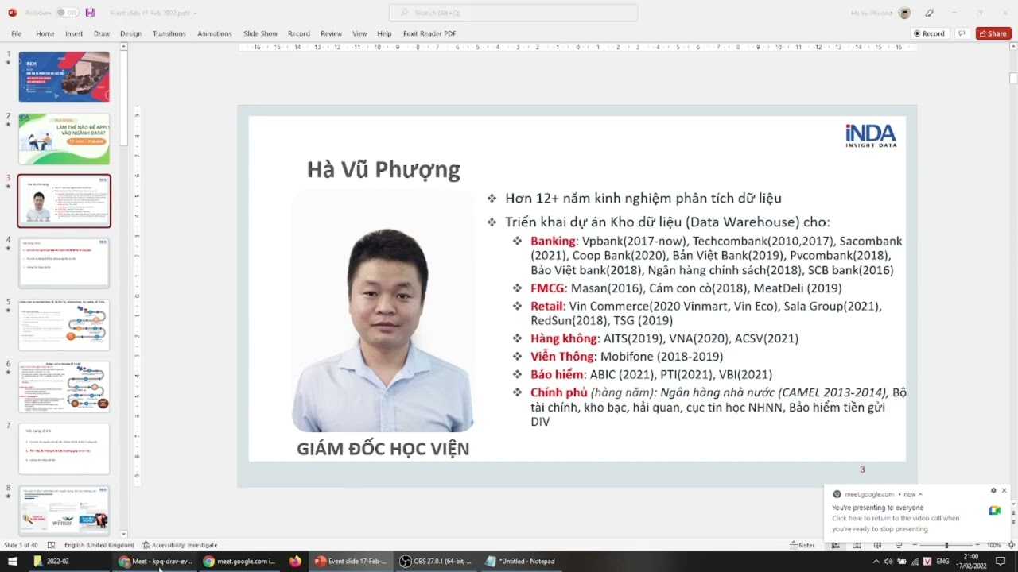The height and width of the screenshot is (572, 1018).
Task: Select slide 7 thumbnail
Action: click(x=64, y=449)
